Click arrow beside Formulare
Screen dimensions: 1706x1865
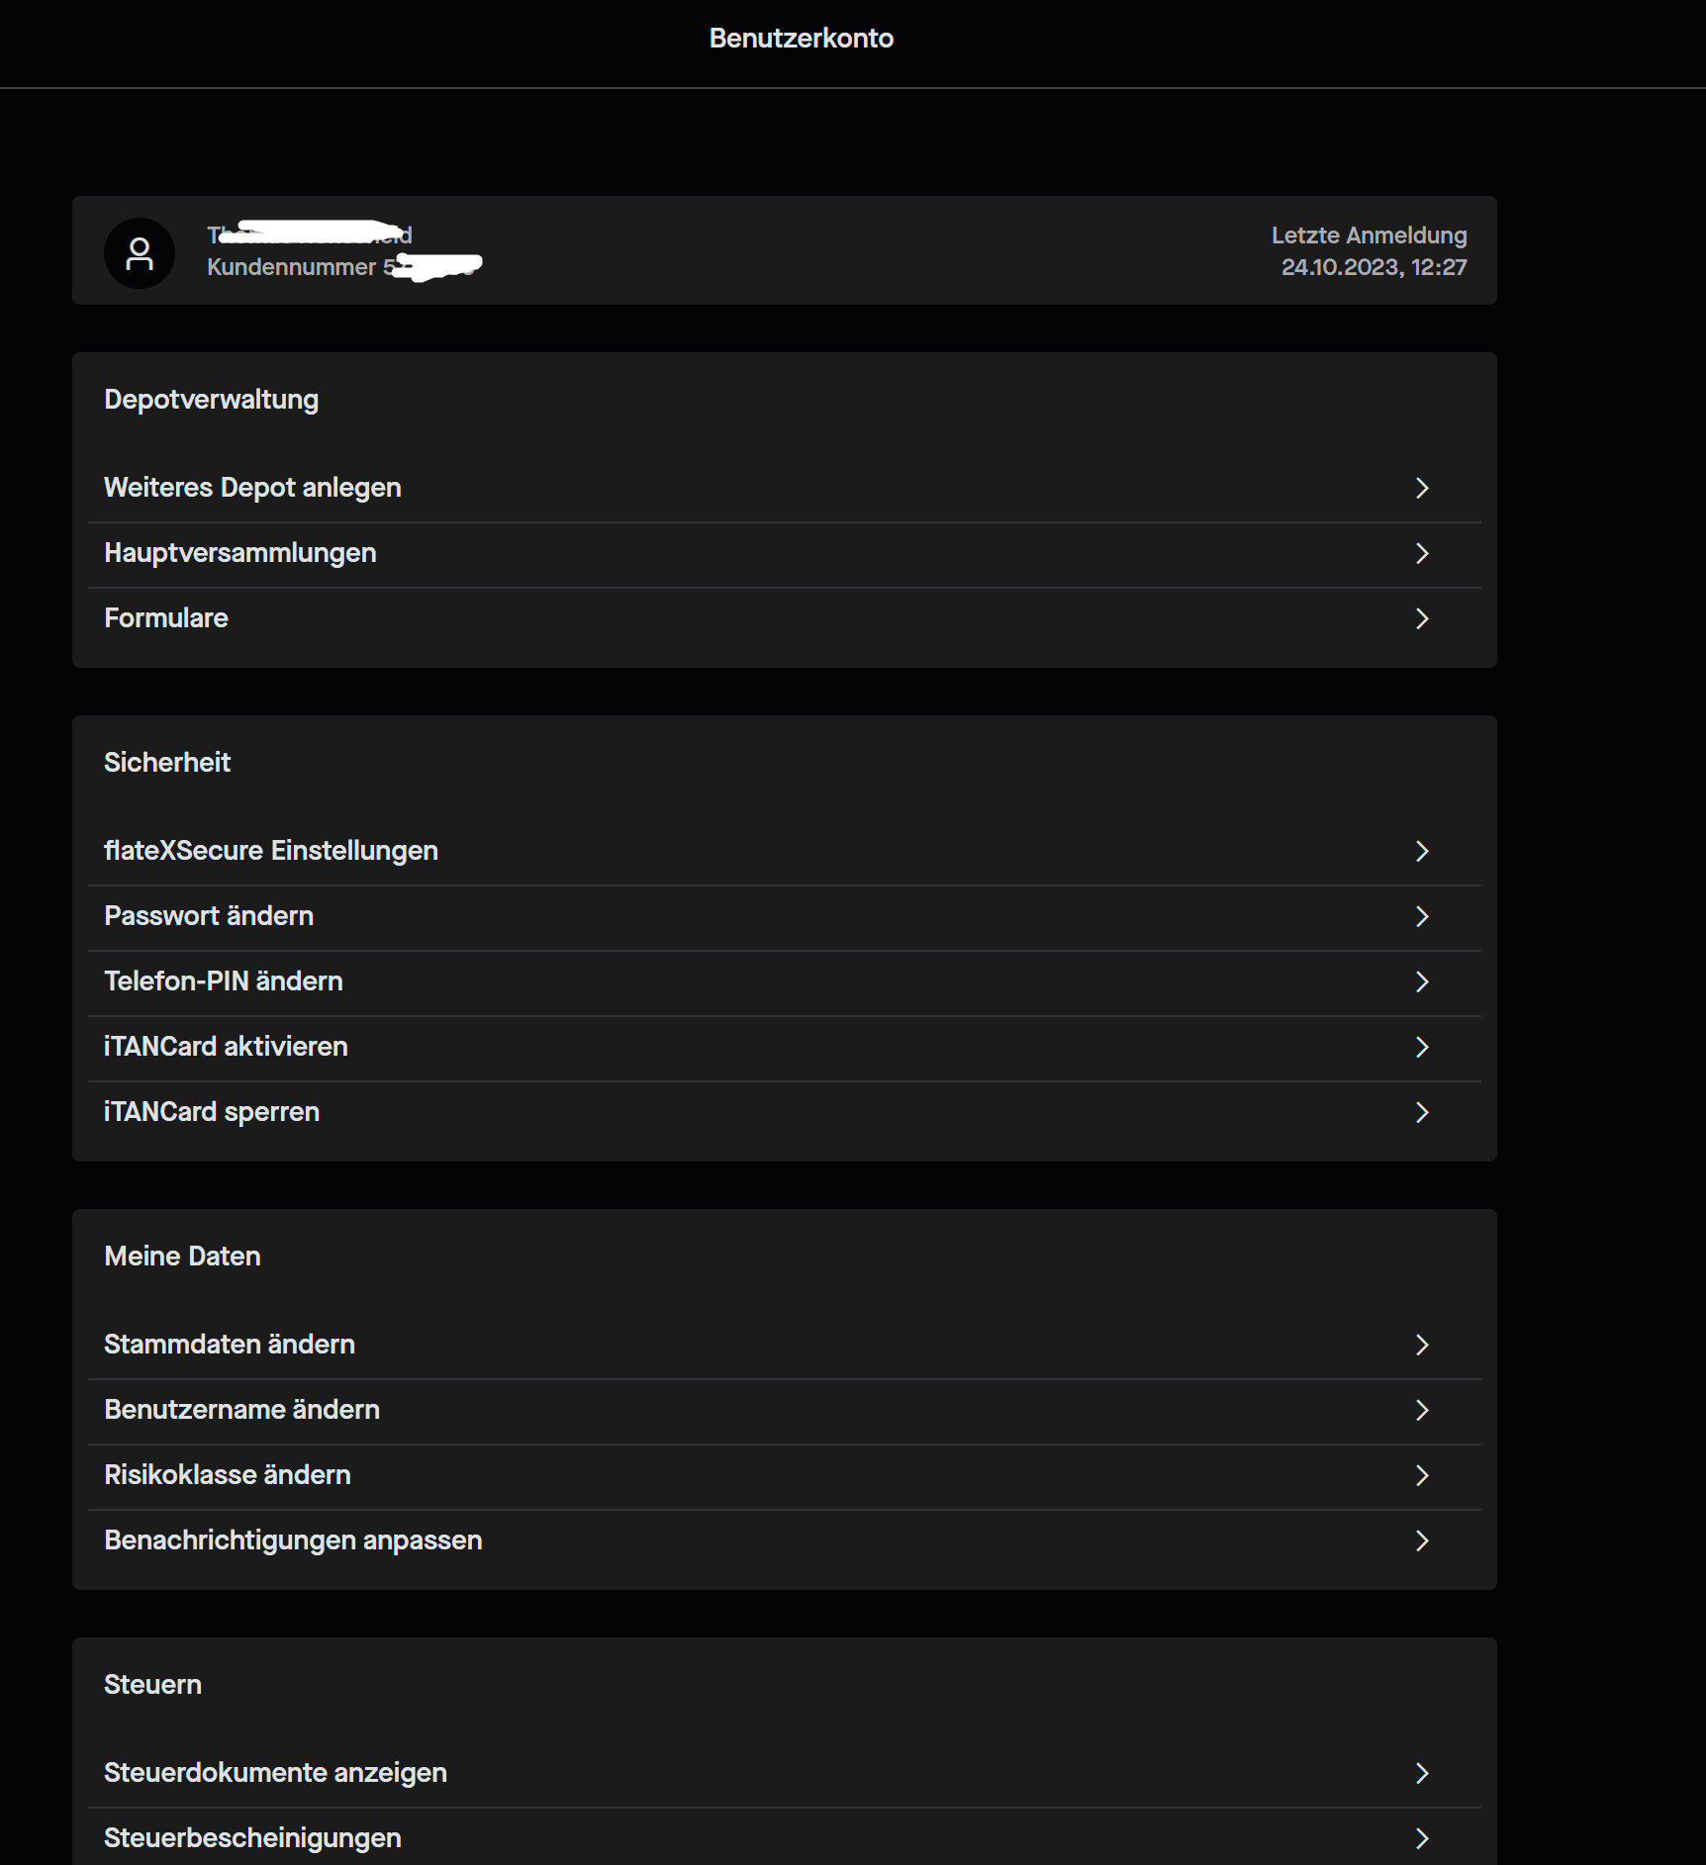point(1422,618)
